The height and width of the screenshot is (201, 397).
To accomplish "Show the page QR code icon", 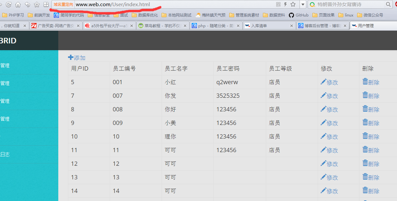I will 278,4.
